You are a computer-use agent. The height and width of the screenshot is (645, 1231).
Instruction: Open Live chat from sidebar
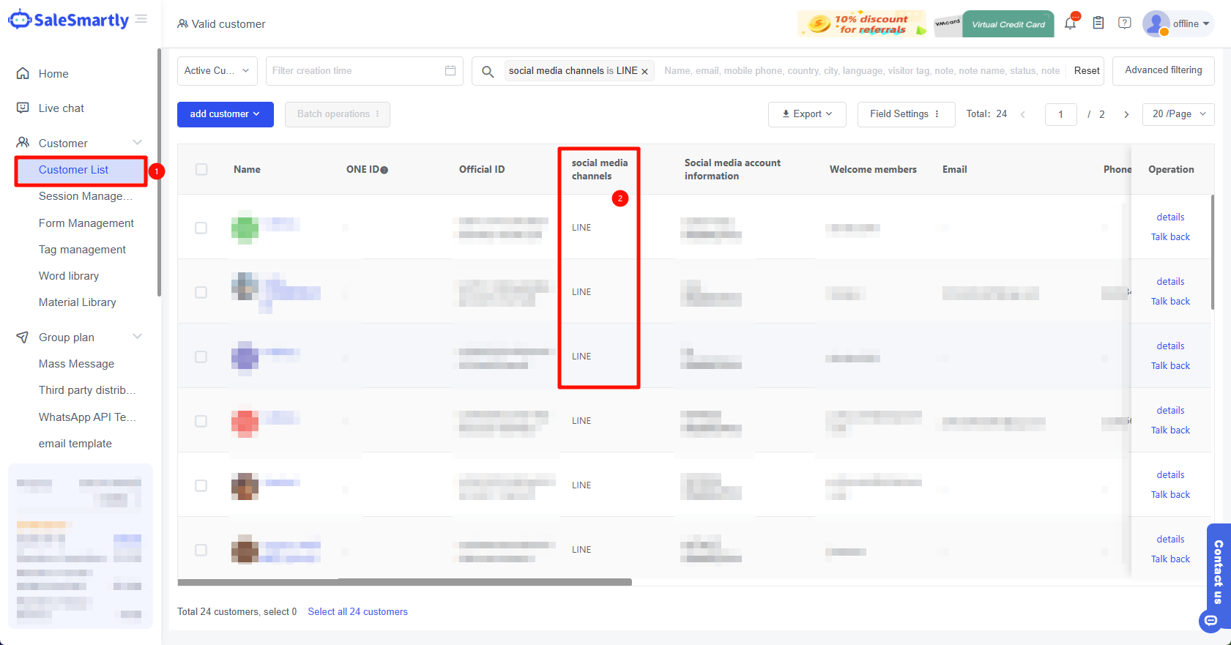[x=62, y=108]
